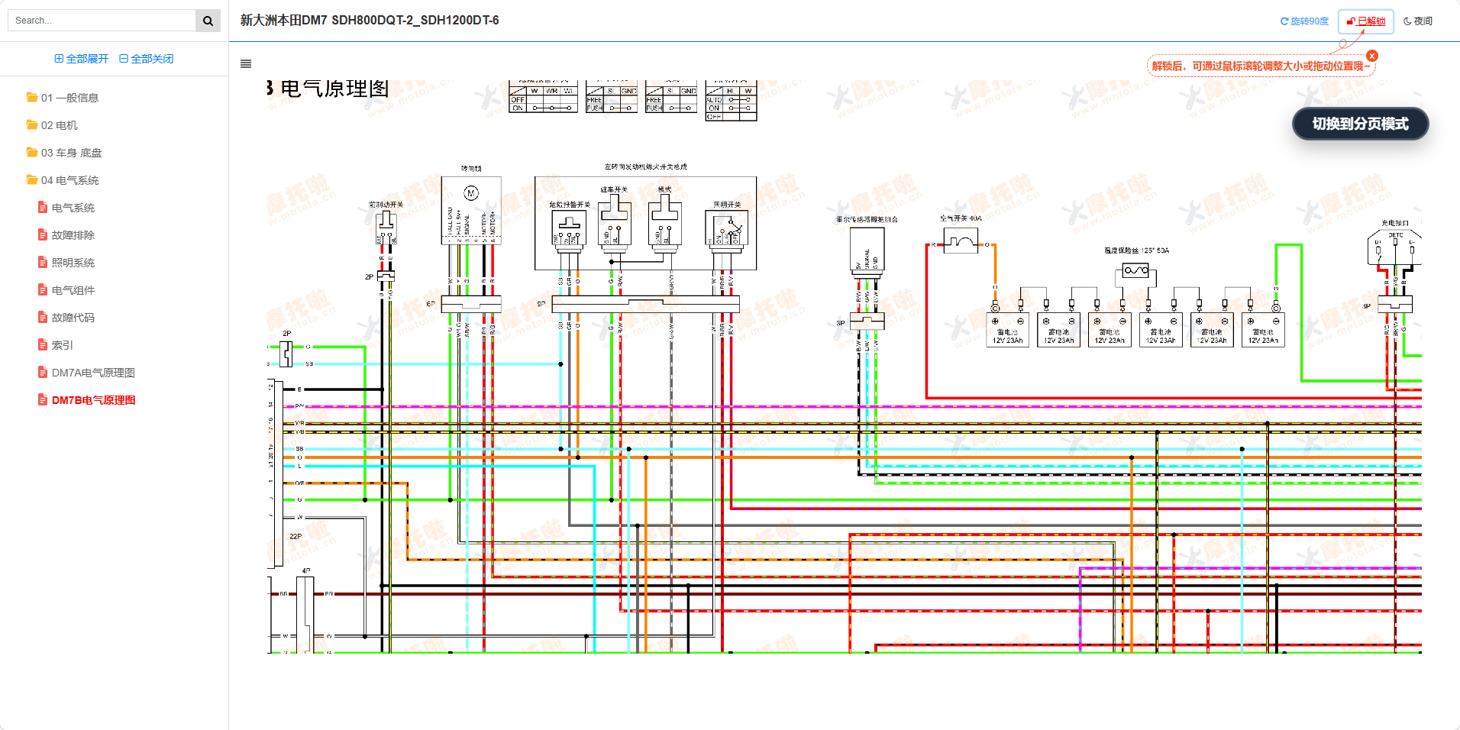Expand the 01 一般信息 folder
This screenshot has width=1460, height=730.
coord(69,98)
